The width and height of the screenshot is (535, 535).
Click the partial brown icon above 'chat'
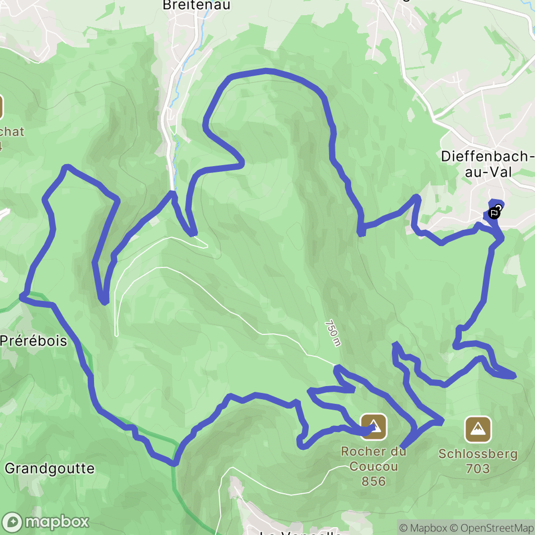point(1,108)
